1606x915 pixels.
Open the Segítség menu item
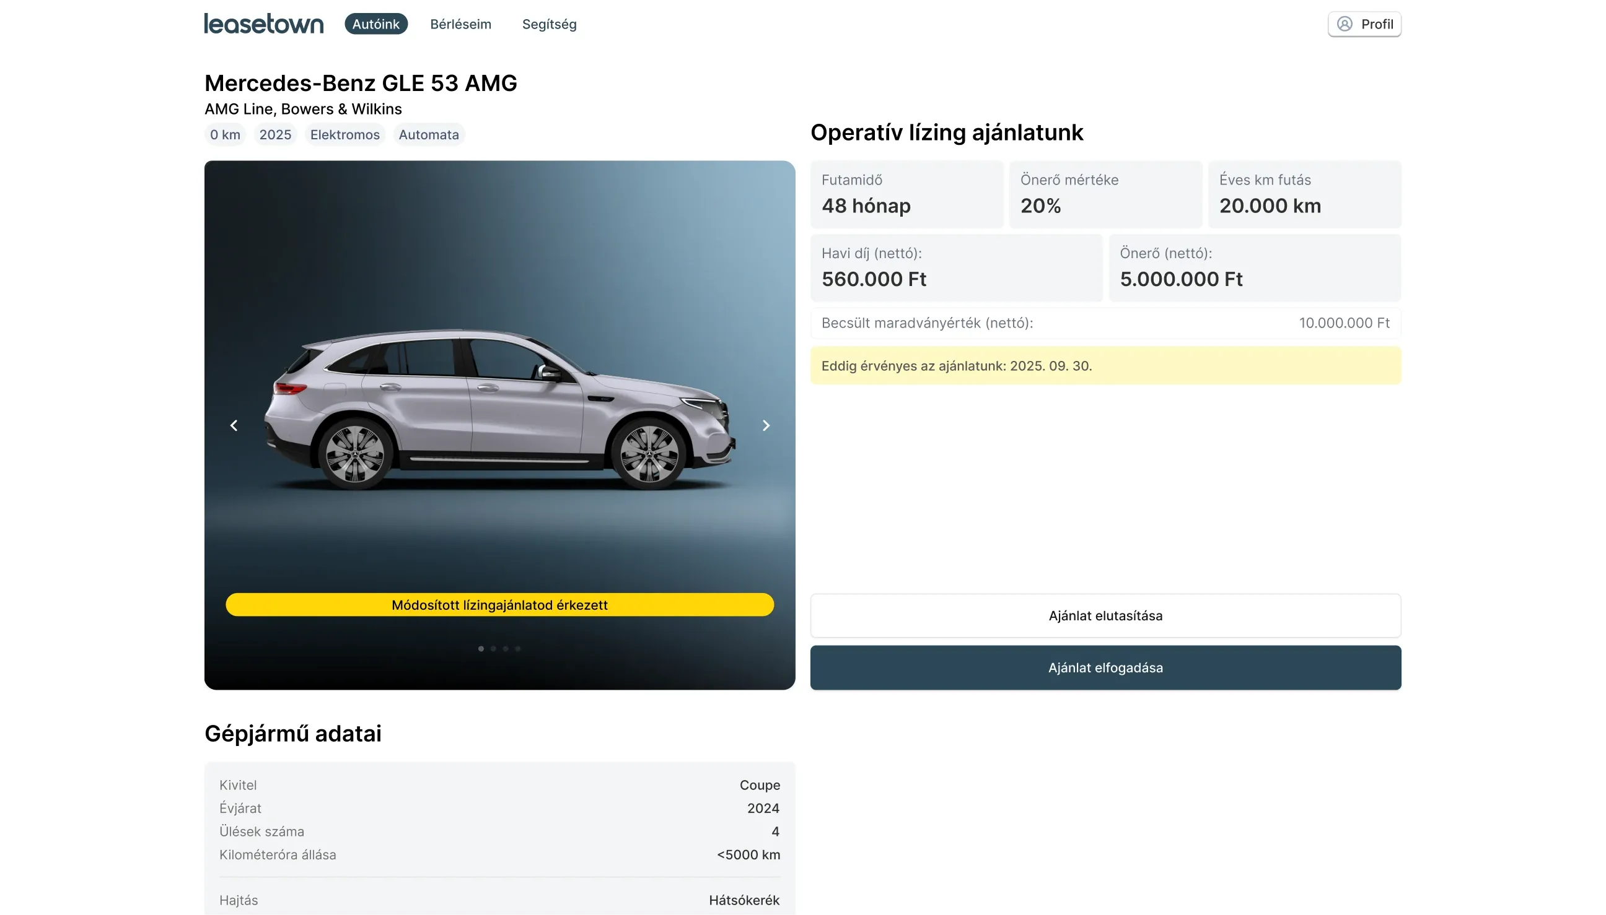[x=549, y=24]
